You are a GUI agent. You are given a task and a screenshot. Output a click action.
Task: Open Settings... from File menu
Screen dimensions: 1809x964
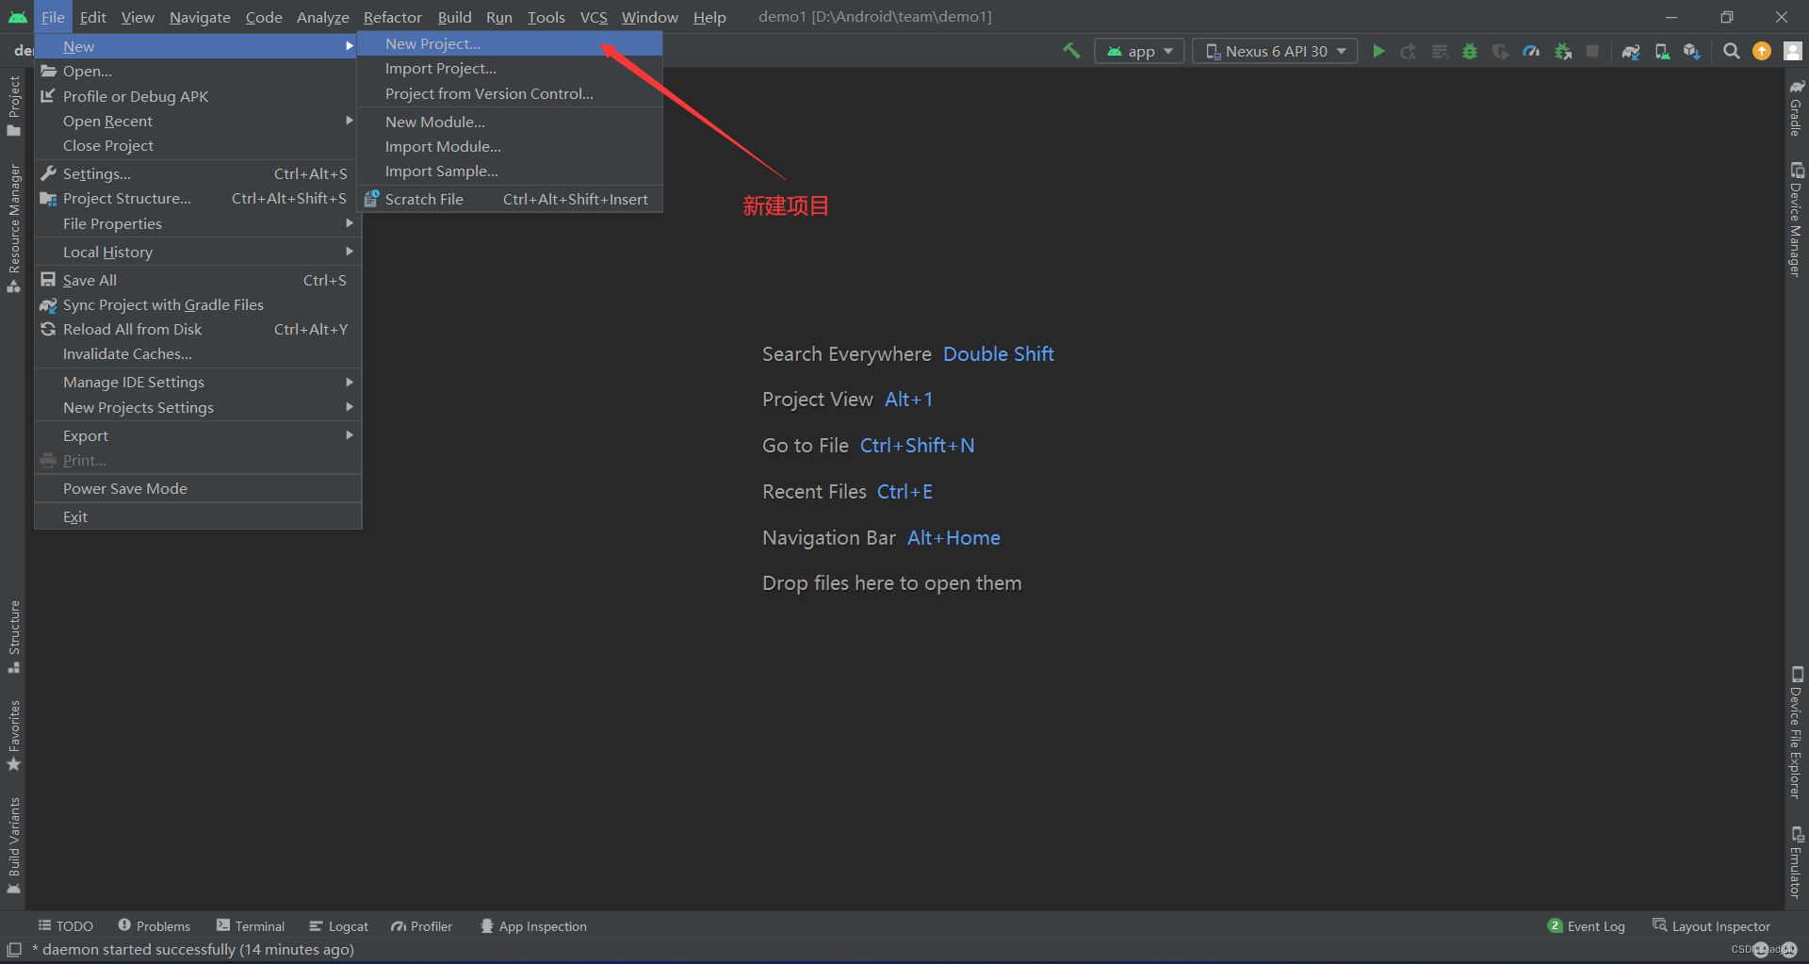198,173
